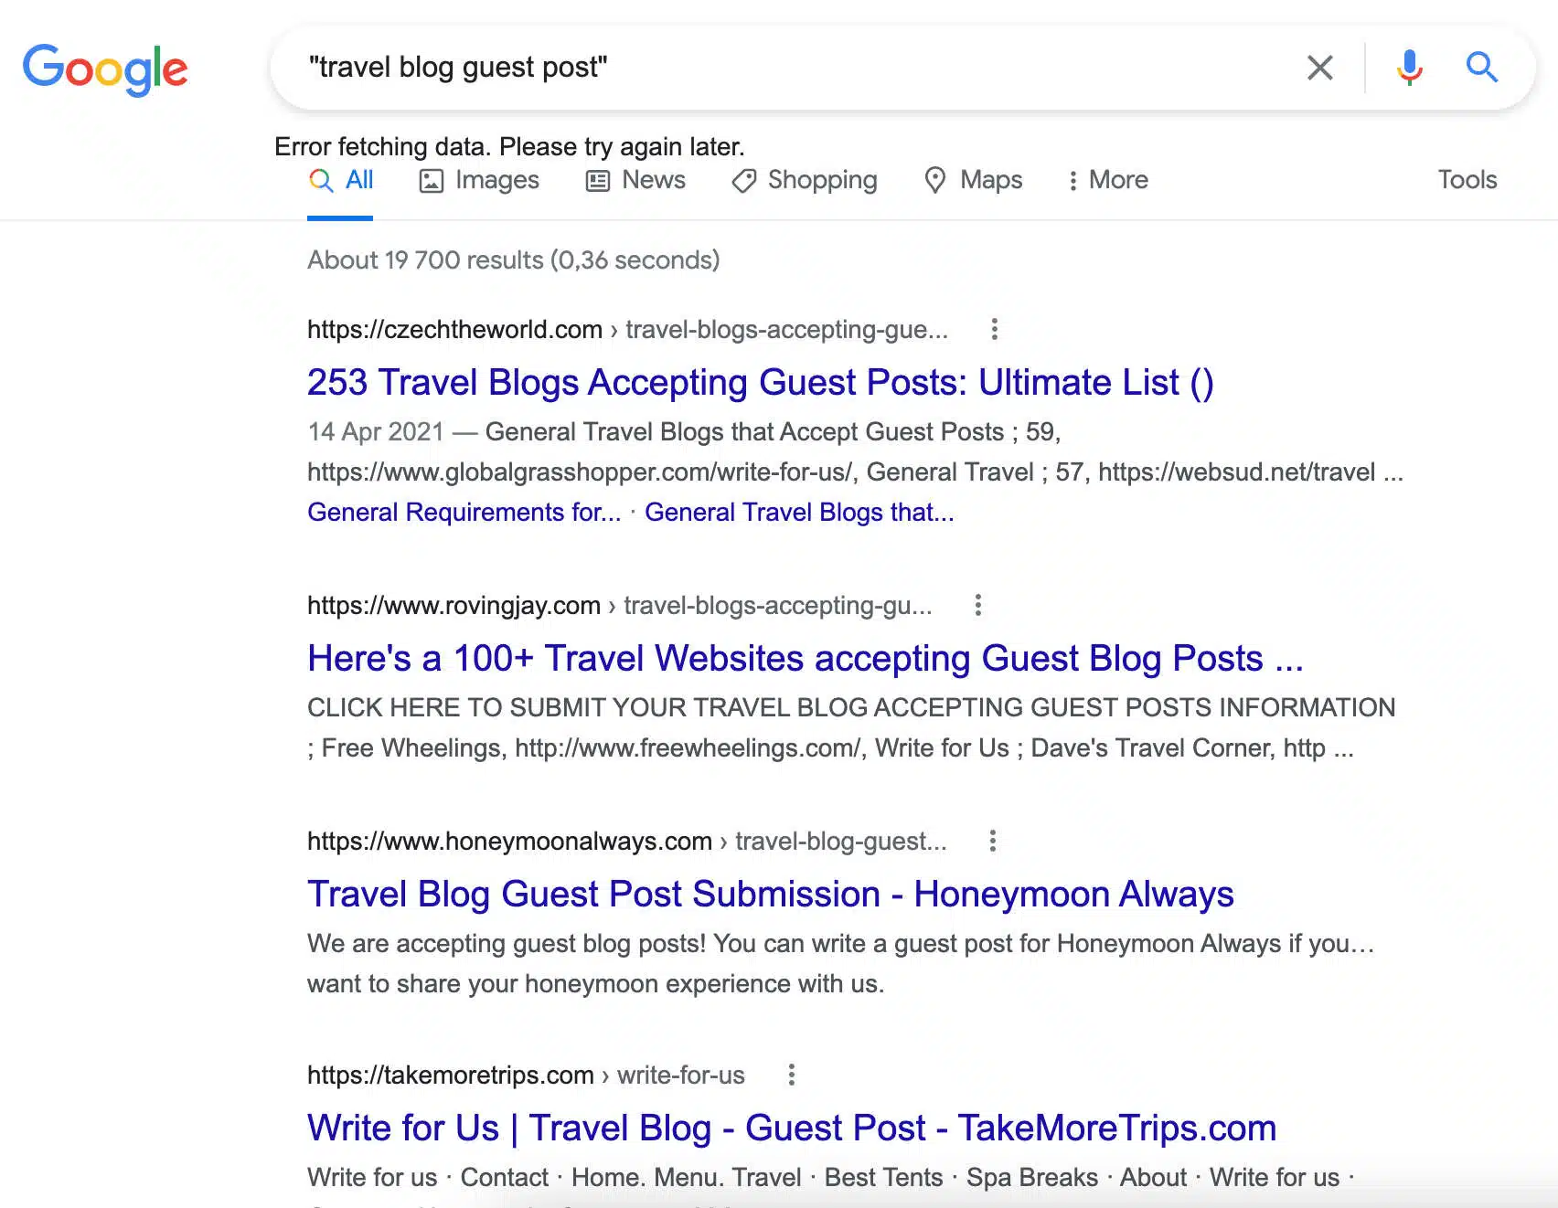Switch to the Images tab

pyautogui.click(x=479, y=180)
